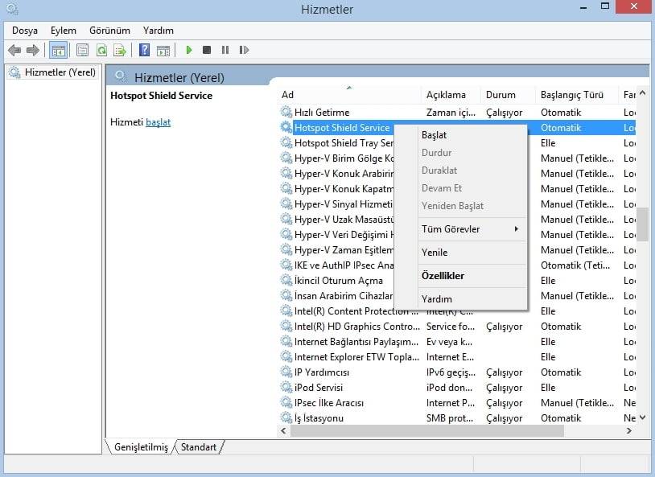
Task: Click the green Start Service play icon
Action: [x=189, y=50]
